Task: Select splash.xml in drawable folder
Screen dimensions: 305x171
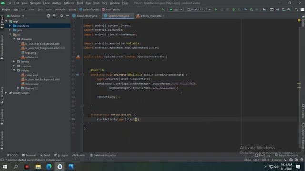Action: (x=30, y=57)
